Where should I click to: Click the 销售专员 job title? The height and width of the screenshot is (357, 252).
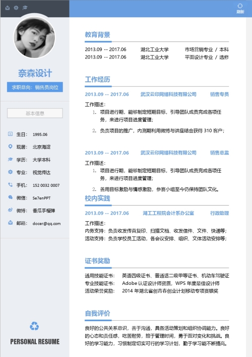[x=219, y=94]
